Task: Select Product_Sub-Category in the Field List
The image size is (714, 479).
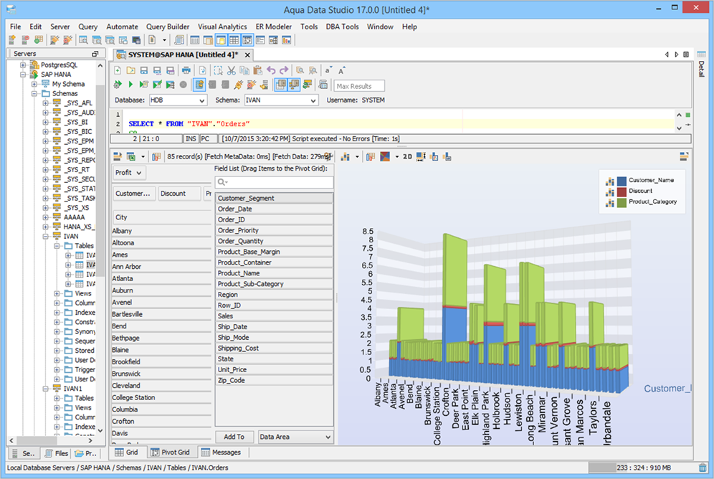Action: 274,284
